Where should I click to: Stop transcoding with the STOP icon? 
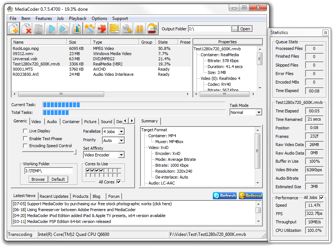point(152,28)
